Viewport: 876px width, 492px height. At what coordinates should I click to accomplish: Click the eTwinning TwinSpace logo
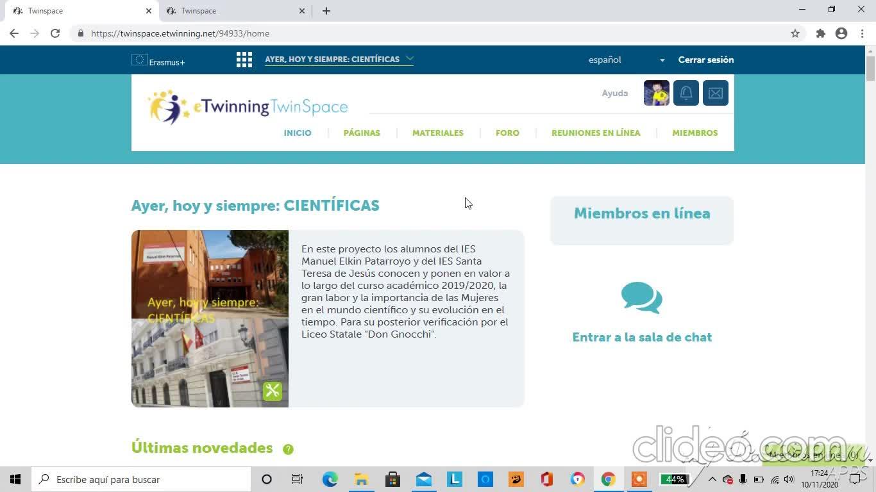click(x=248, y=107)
